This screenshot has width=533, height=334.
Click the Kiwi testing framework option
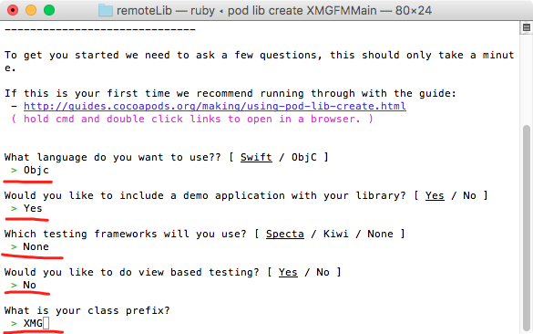(x=336, y=234)
